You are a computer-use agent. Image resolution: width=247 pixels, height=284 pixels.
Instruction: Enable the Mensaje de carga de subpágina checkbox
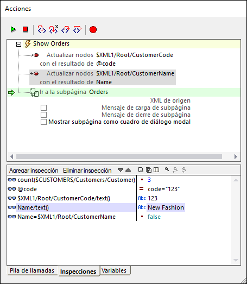pos(43,108)
